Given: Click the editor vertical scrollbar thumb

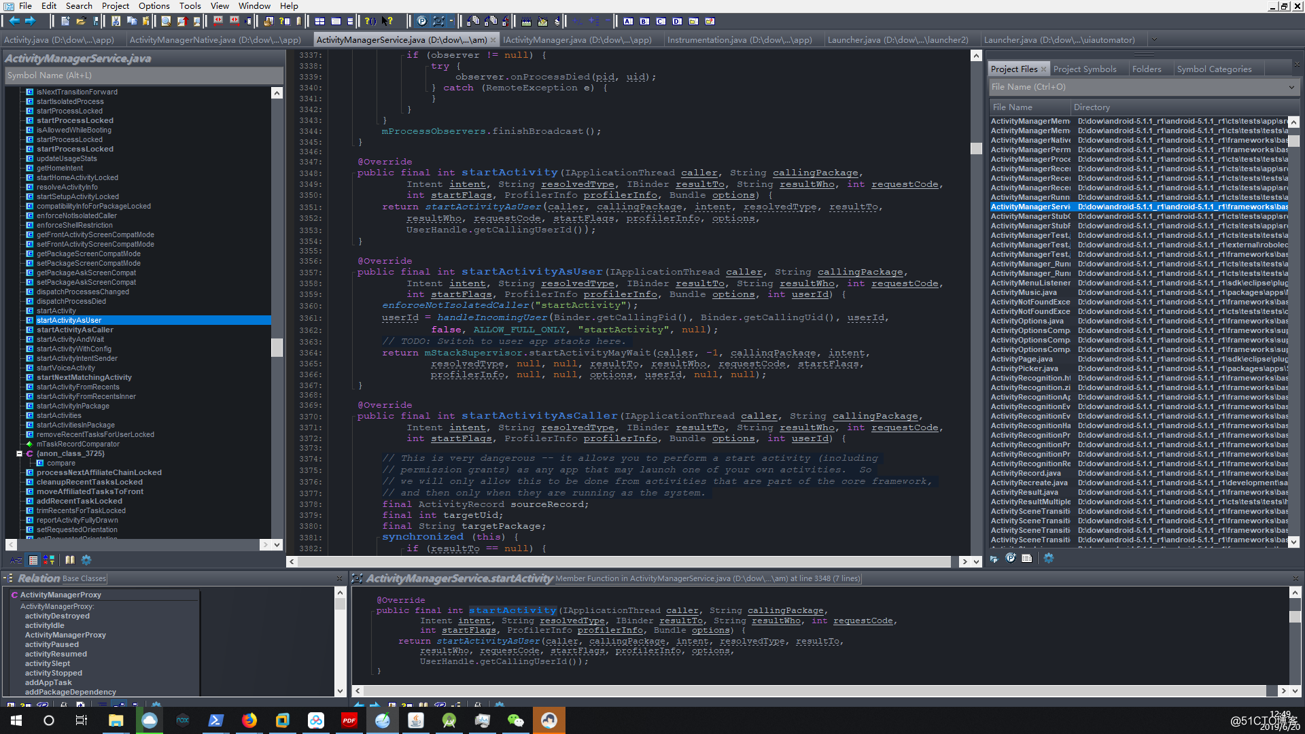Looking at the screenshot, I should pos(976,148).
